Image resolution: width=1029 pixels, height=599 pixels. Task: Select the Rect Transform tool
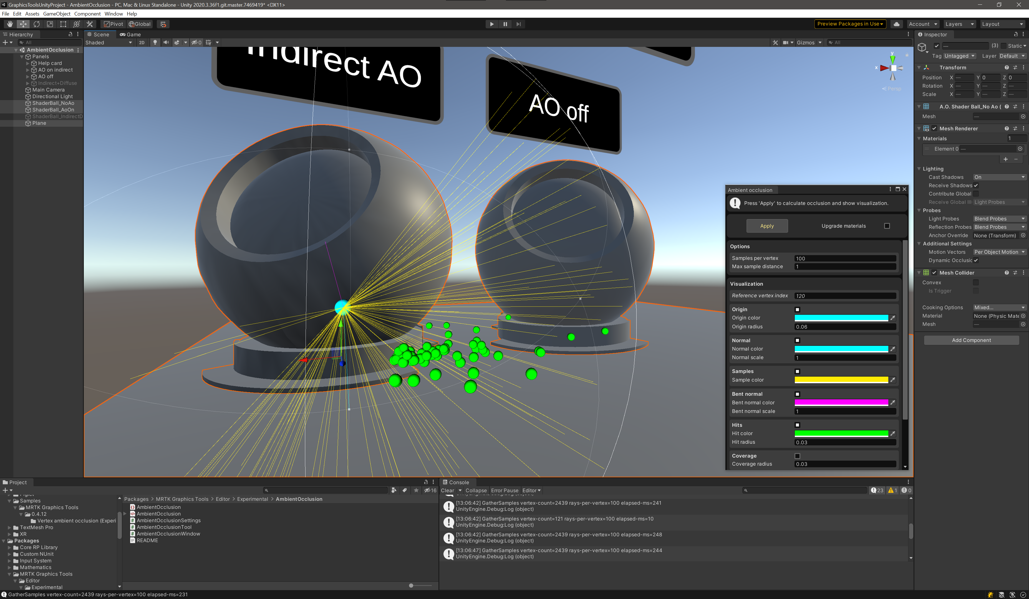63,24
